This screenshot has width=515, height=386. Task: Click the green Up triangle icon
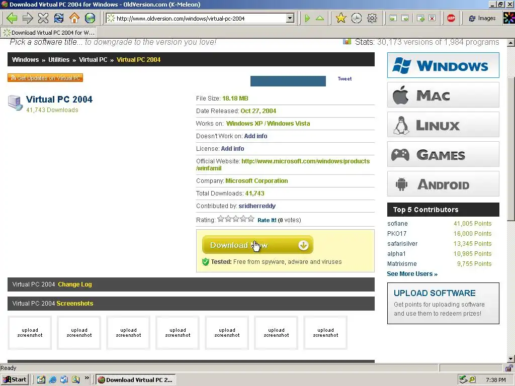(x=320, y=18)
